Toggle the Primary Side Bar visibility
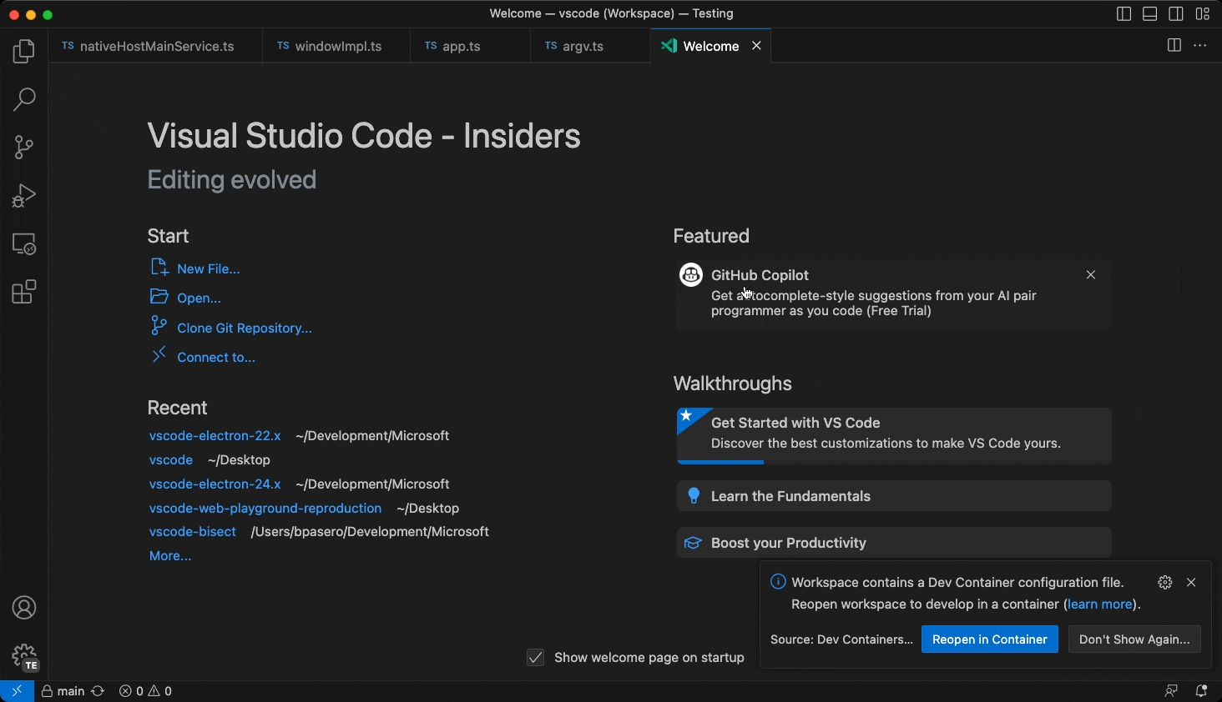The image size is (1222, 702). pos(1123,13)
